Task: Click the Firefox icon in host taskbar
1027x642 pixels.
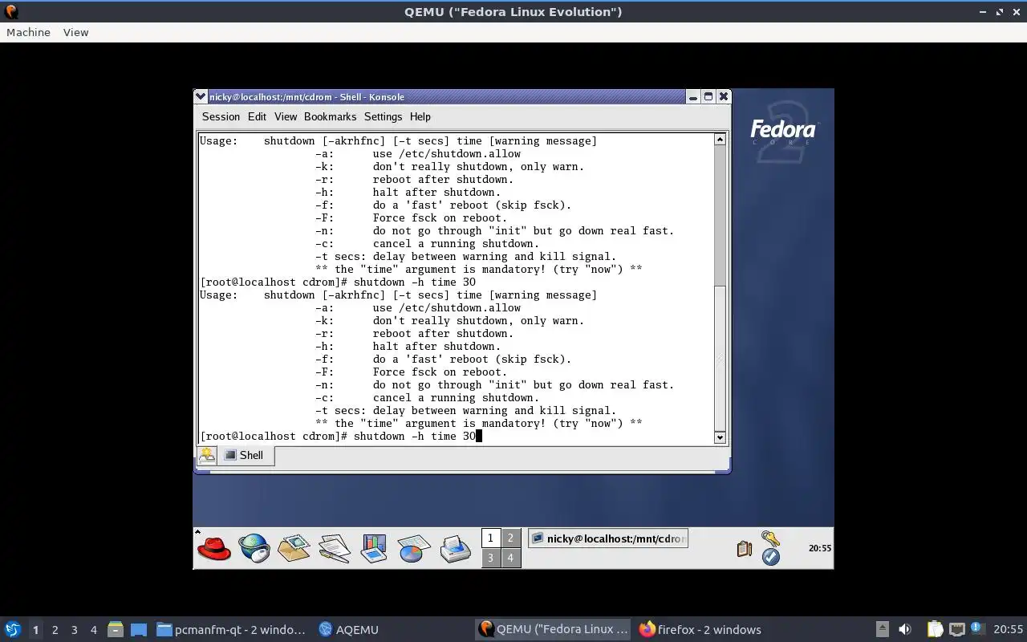Action: click(x=647, y=629)
